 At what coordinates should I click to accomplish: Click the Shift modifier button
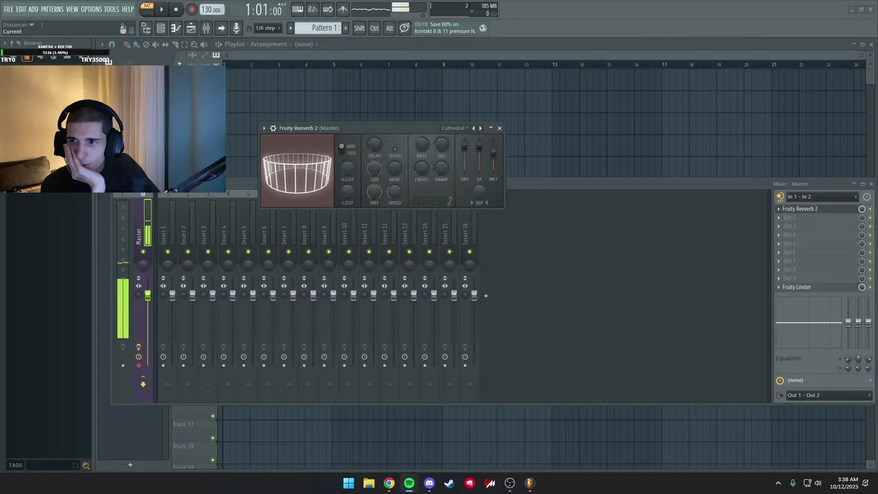click(359, 28)
